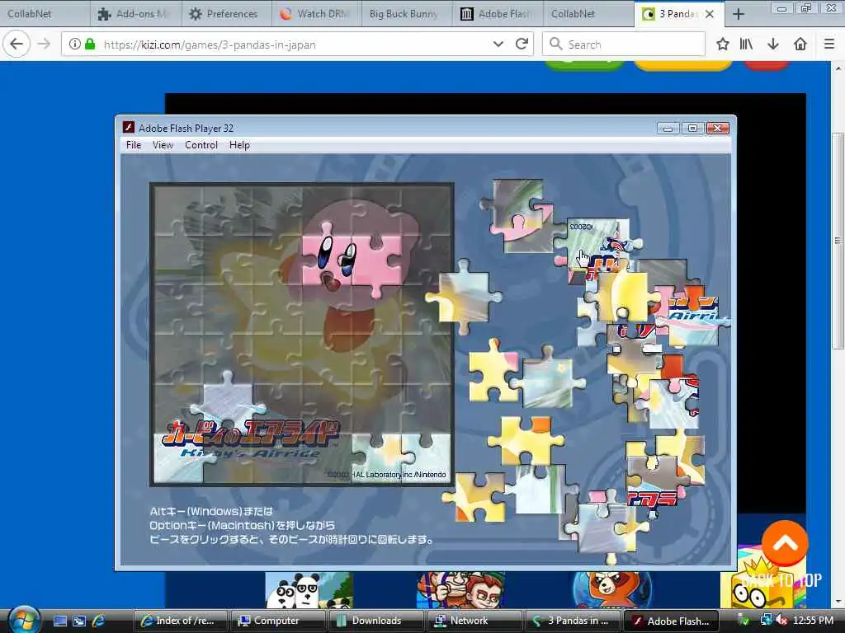Click the secure connection padlock icon
This screenshot has height=633, width=845.
pos(90,45)
